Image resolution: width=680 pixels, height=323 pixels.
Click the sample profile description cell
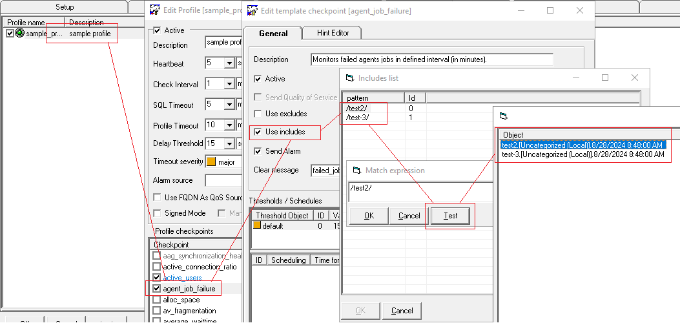[x=90, y=34]
